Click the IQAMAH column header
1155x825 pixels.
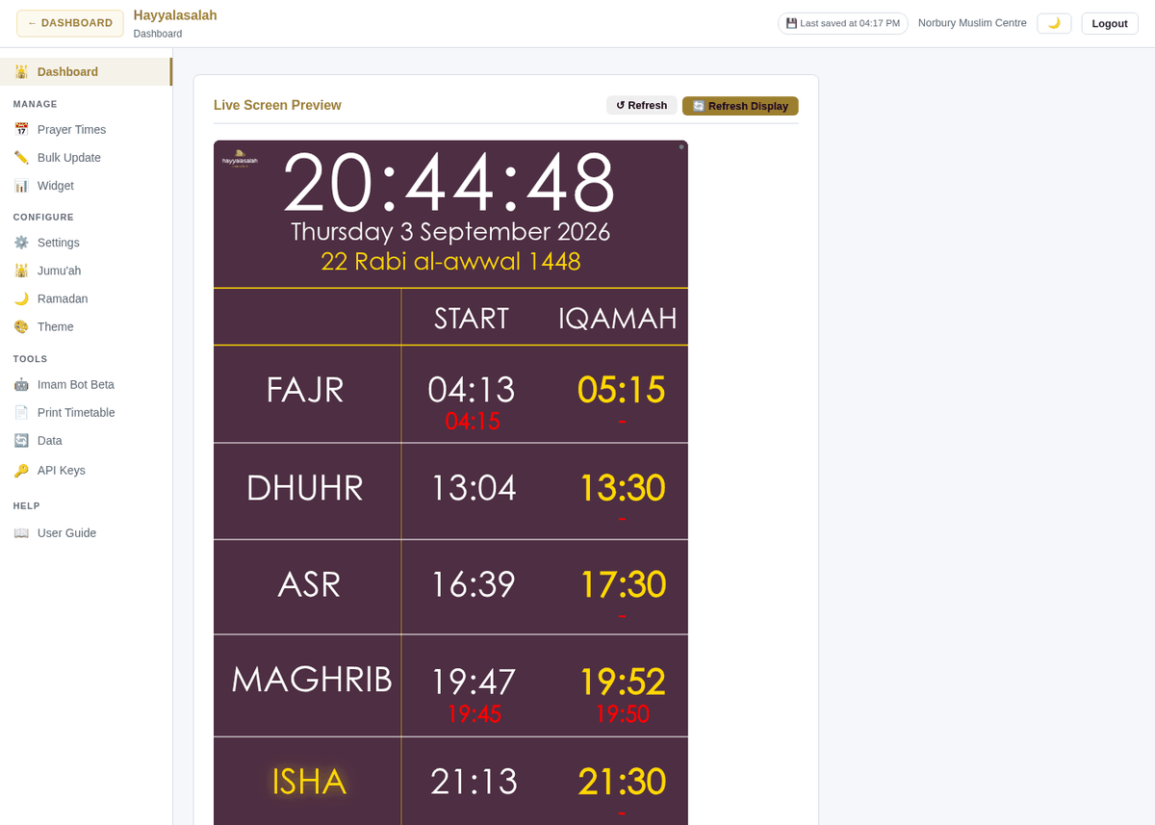[x=618, y=319]
